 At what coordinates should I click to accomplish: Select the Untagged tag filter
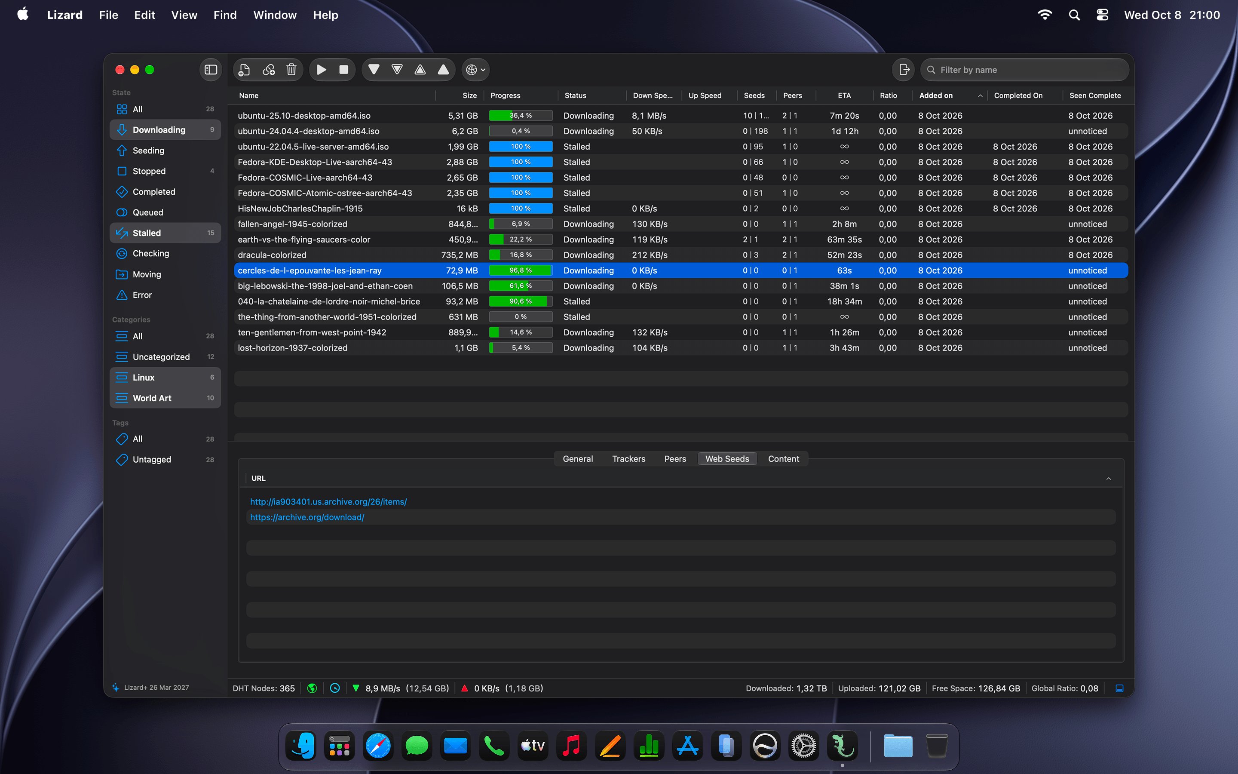click(165, 460)
